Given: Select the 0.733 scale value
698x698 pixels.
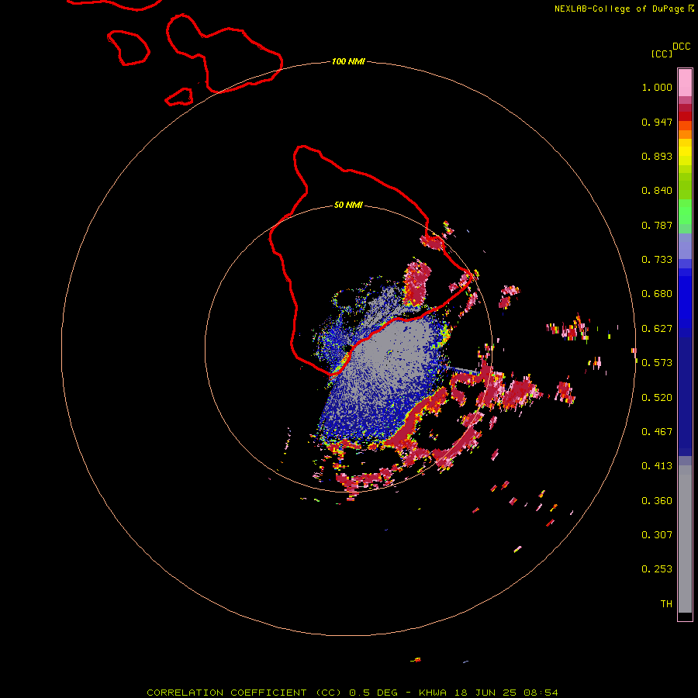Looking at the screenshot, I should 657,260.
